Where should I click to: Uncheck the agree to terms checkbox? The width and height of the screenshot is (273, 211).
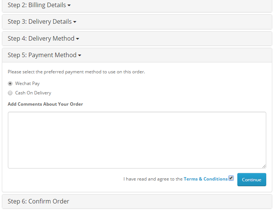click(231, 178)
